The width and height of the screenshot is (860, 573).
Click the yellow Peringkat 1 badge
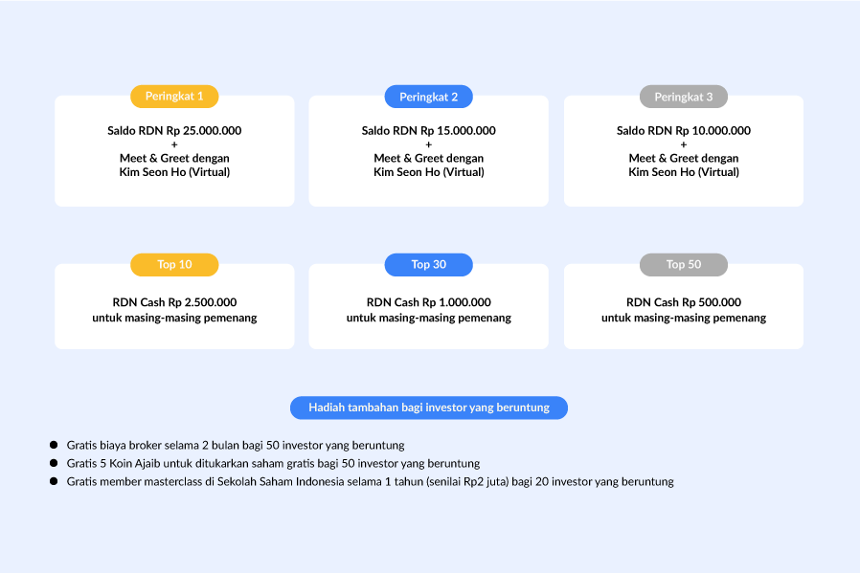click(x=174, y=97)
